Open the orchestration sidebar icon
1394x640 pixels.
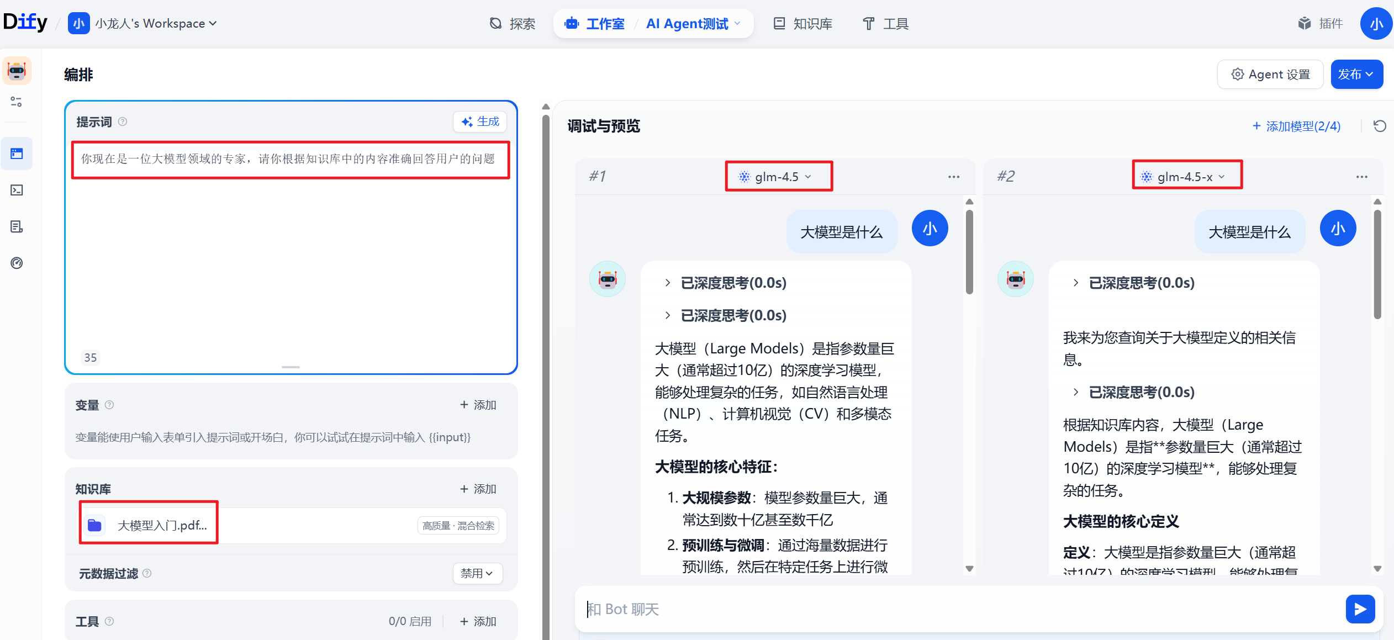pyautogui.click(x=17, y=154)
